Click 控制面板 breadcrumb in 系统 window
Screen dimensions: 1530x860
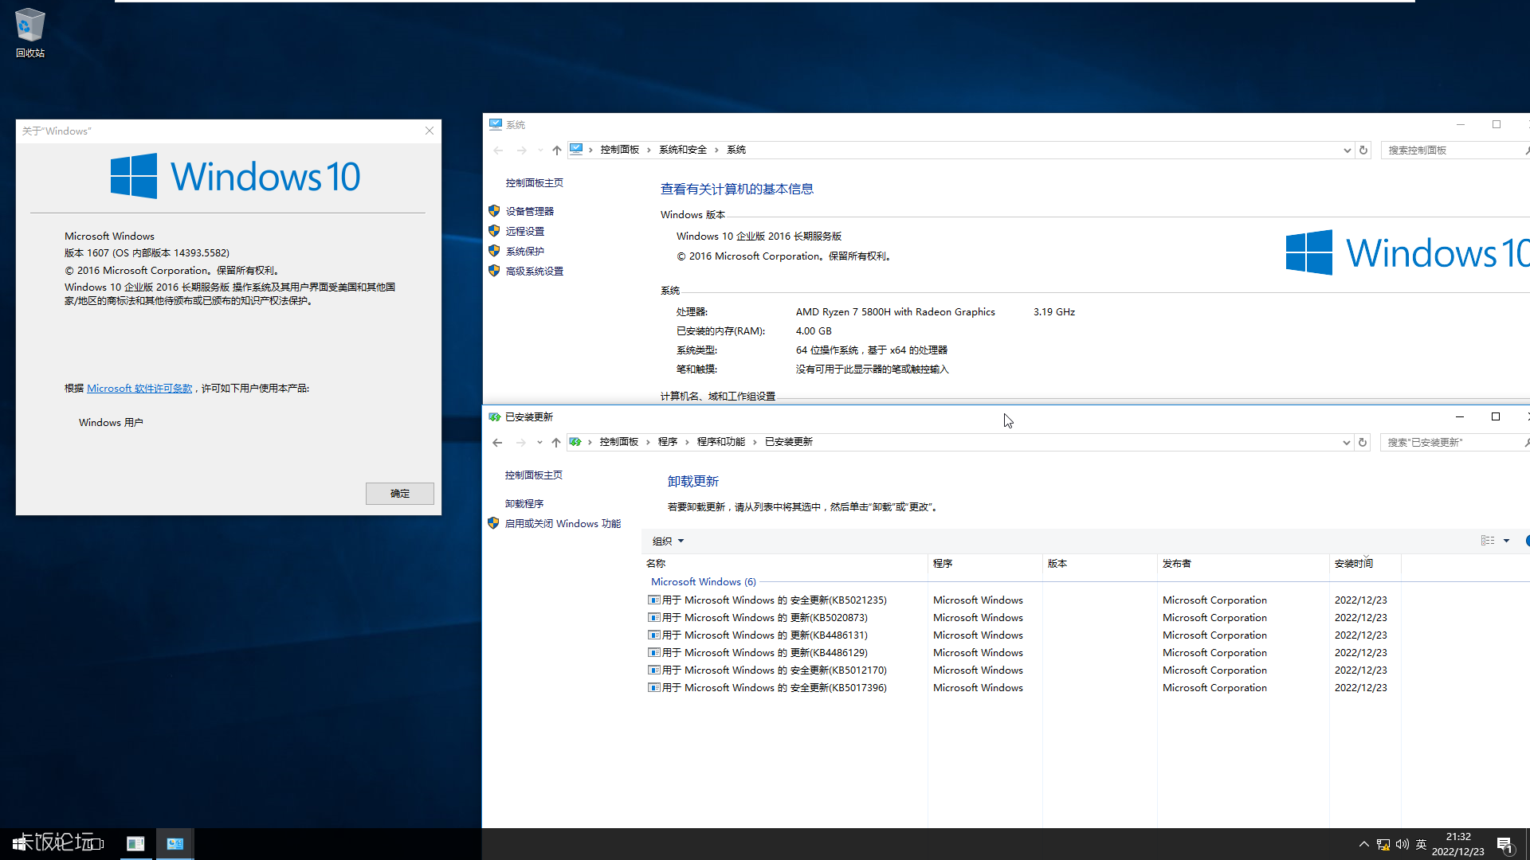click(x=620, y=150)
